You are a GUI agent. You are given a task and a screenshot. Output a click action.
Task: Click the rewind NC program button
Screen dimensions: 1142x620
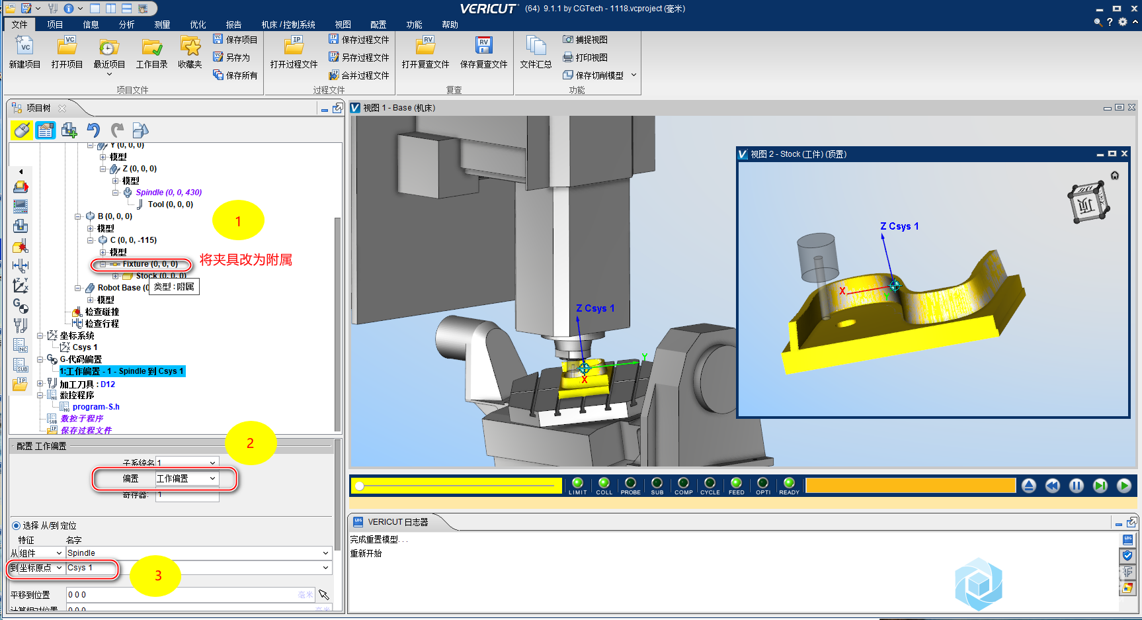[1052, 486]
